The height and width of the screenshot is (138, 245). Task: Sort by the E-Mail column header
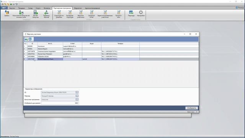(72, 44)
